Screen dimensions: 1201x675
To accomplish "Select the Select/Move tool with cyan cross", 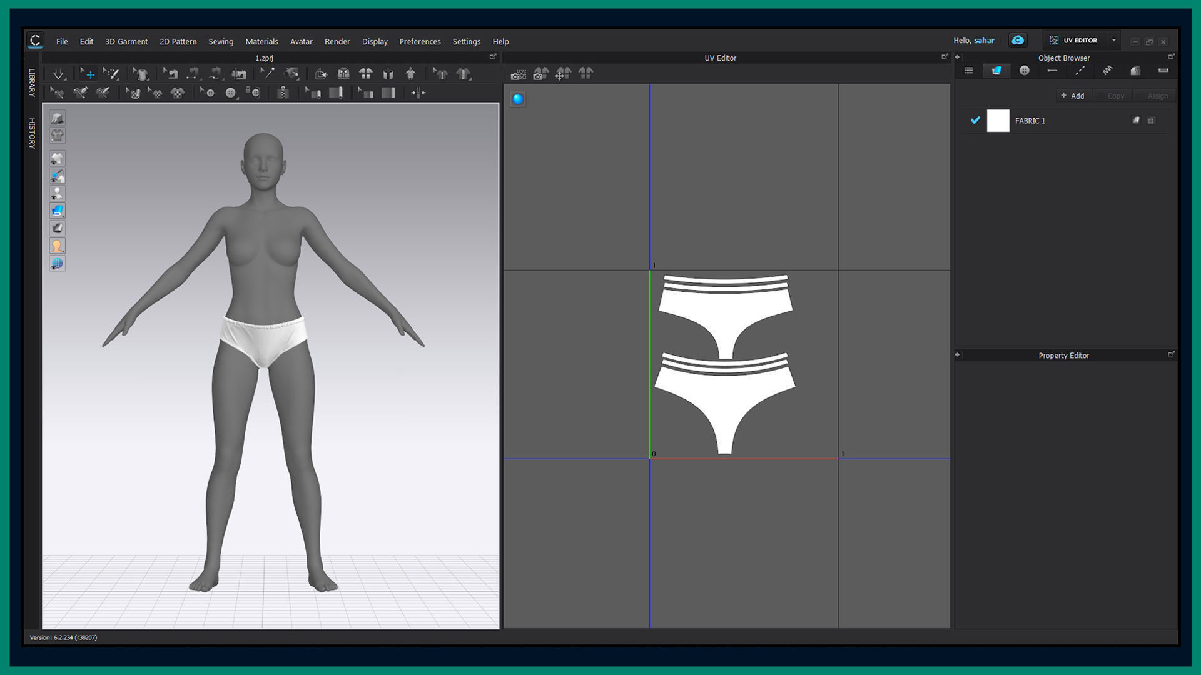I will point(88,74).
